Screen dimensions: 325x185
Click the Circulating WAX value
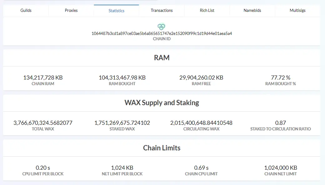pyautogui.click(x=201, y=123)
